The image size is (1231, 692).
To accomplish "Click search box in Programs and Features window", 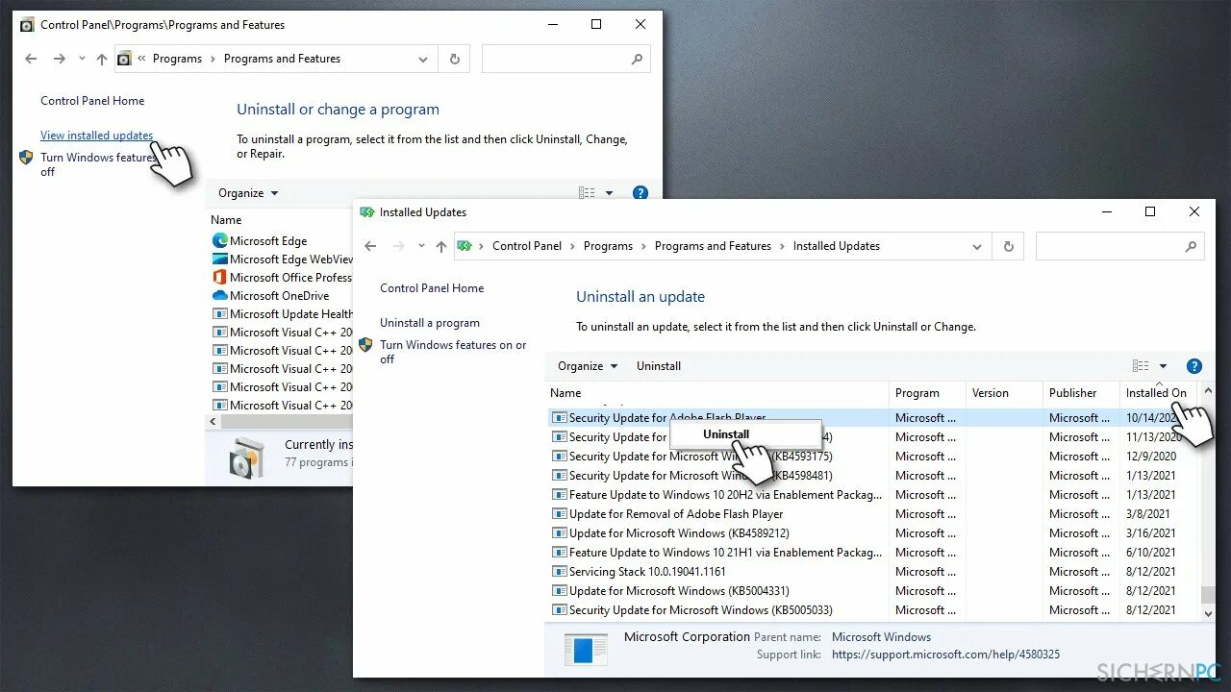I will pos(565,59).
